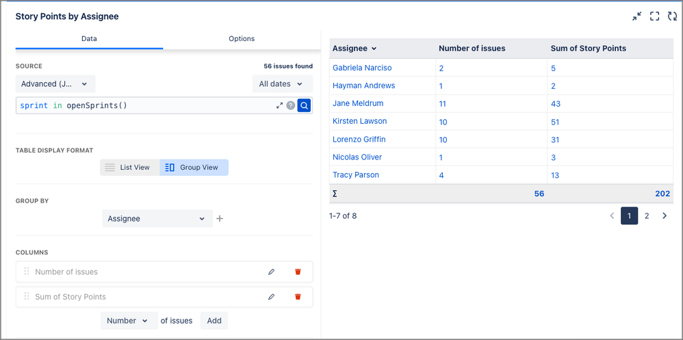The height and width of the screenshot is (340, 683).
Task: Open Gabriela Narciso assignee link
Action: (x=362, y=68)
